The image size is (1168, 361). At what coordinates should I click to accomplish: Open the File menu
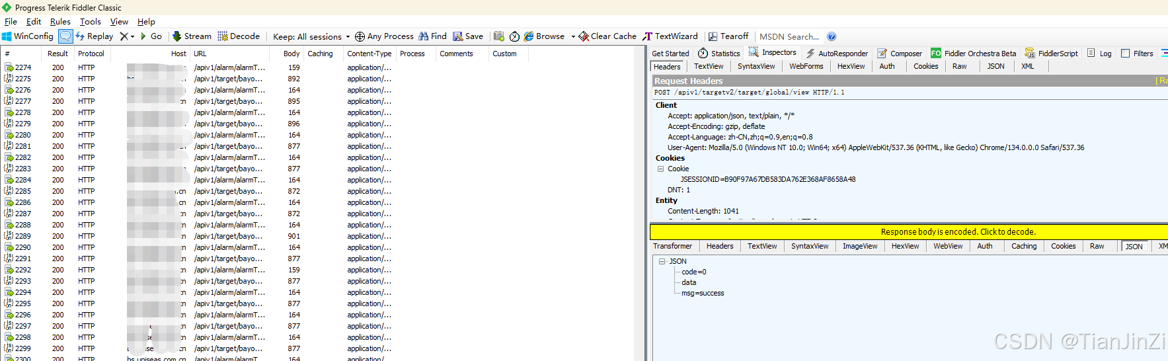[x=11, y=22]
